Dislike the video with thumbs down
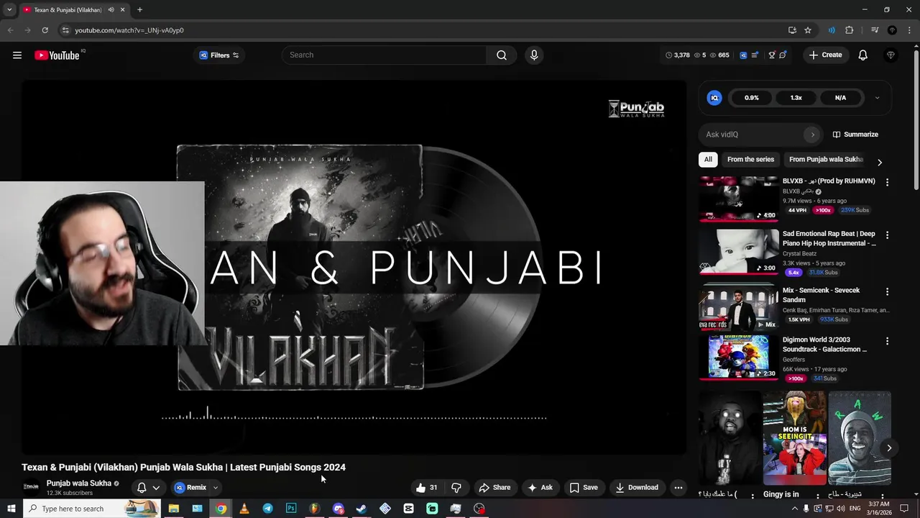The image size is (920, 518). point(456,488)
